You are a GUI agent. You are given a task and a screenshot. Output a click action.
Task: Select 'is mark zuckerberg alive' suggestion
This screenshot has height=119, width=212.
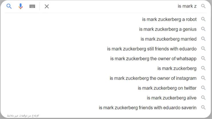tap(171, 98)
